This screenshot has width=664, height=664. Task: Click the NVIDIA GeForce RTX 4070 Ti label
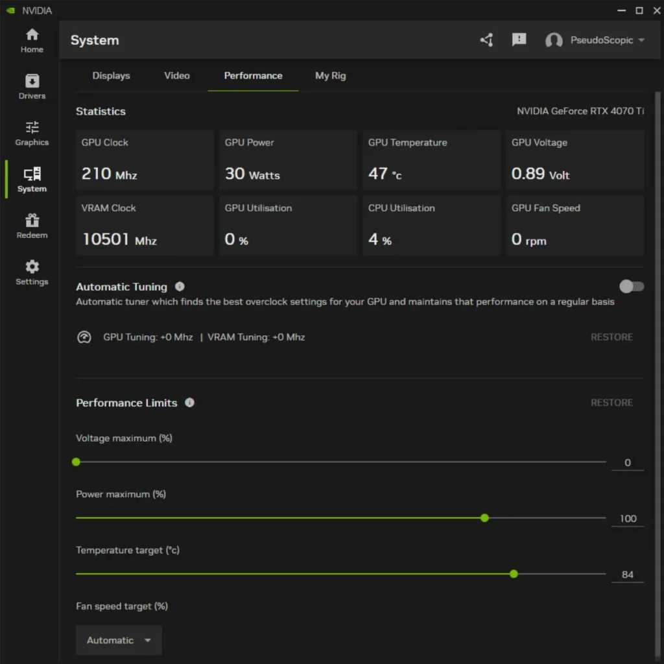pyautogui.click(x=580, y=111)
